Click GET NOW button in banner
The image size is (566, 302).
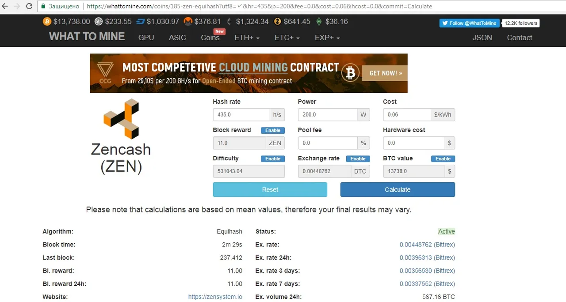pos(385,73)
